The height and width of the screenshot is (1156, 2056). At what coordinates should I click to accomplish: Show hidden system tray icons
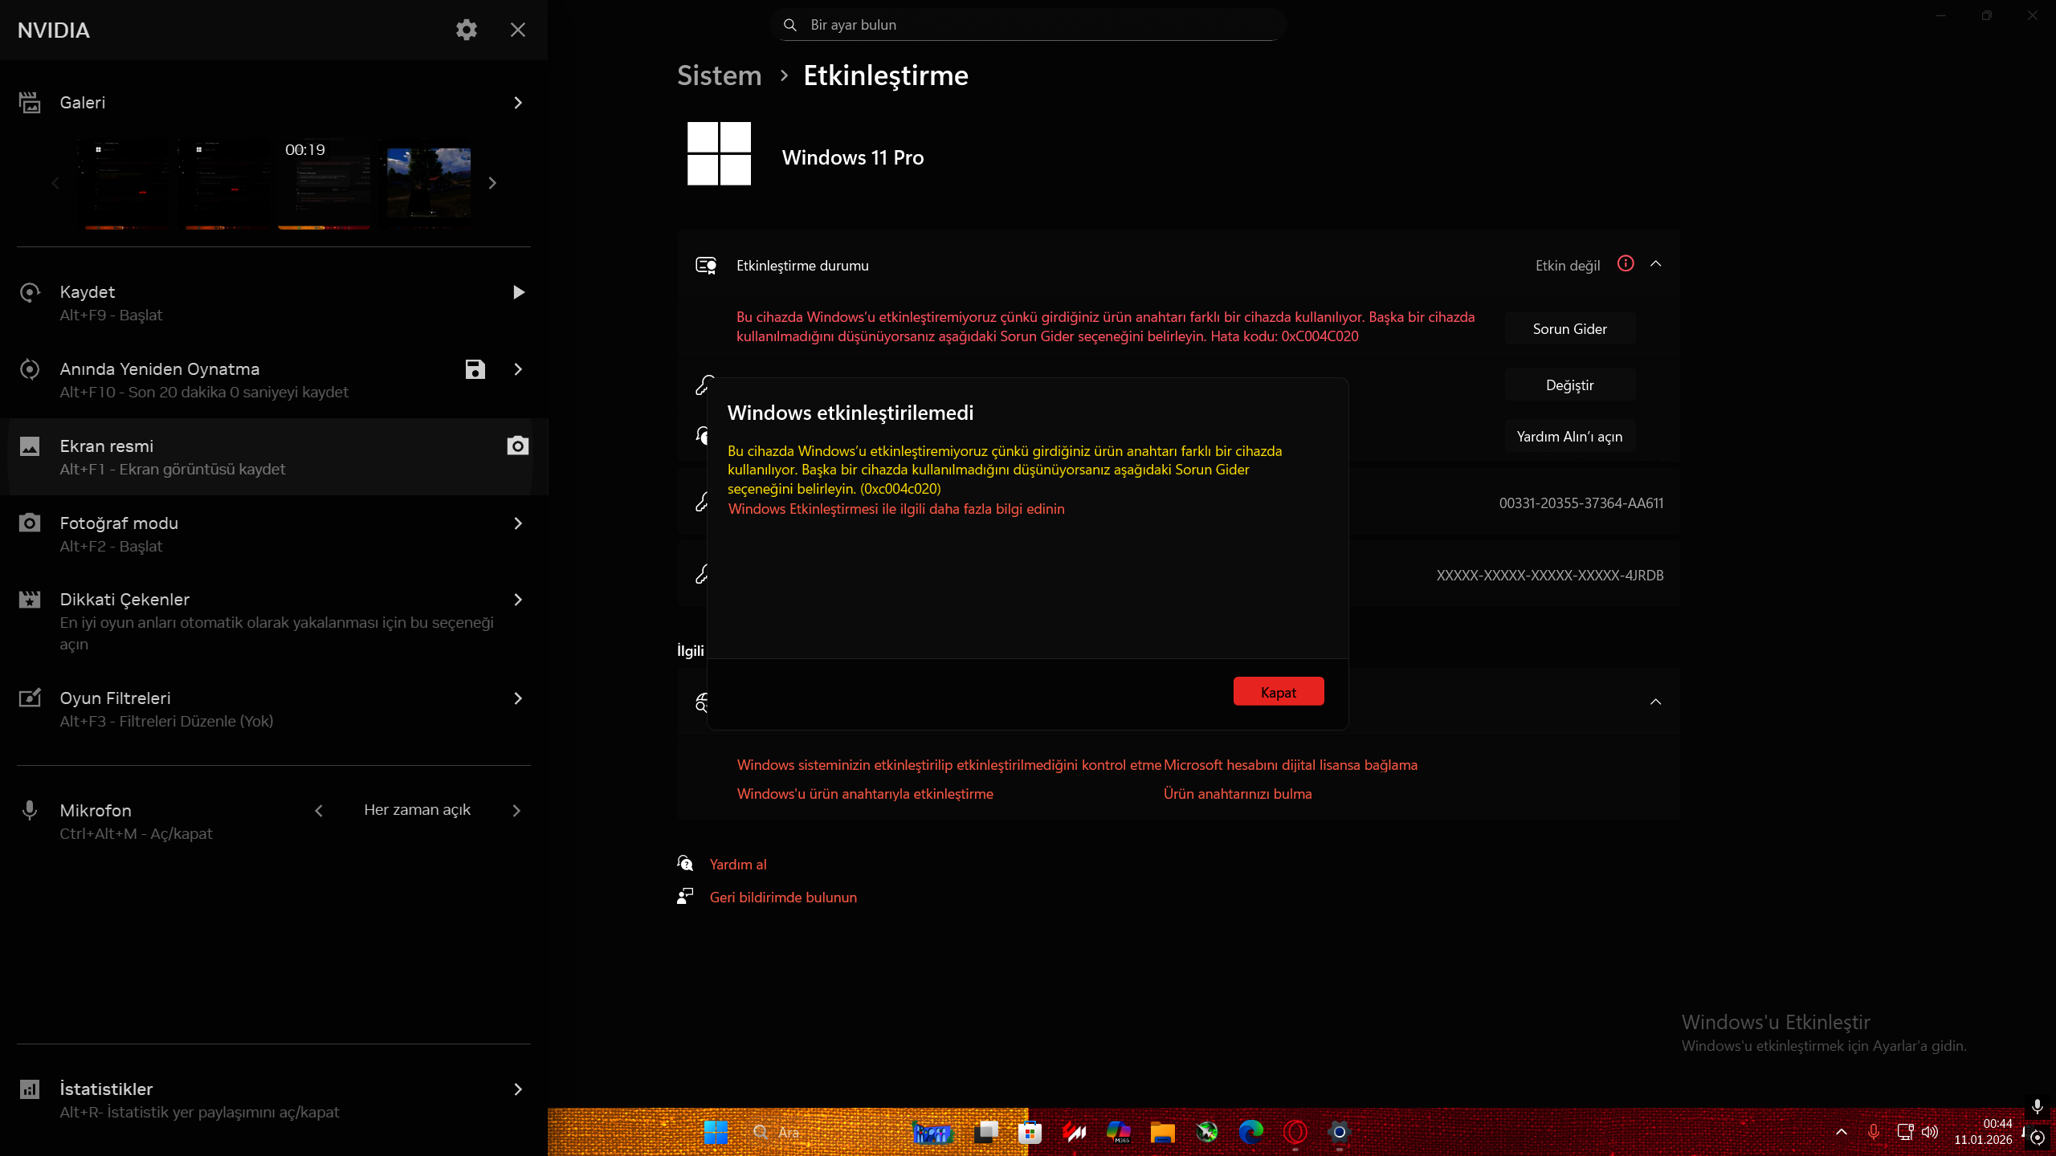(x=1842, y=1132)
